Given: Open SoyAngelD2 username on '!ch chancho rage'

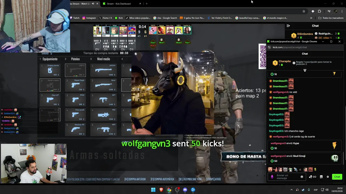Looking at the screenshot, I should [x=276, y=131].
